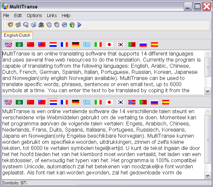Click inside the English source text box
Viewport: 213px width, 187px height.
pos(103,72)
